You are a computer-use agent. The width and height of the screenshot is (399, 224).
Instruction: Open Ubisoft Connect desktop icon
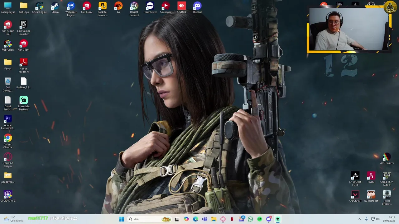pyautogui.click(x=134, y=9)
